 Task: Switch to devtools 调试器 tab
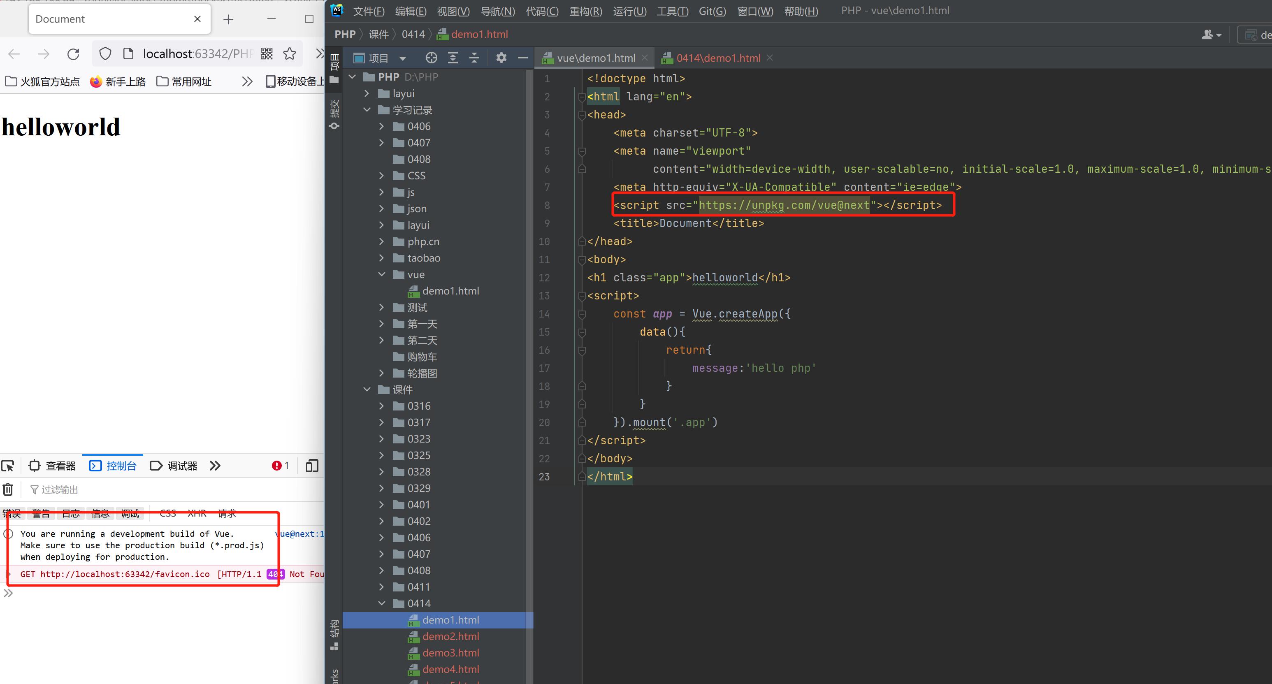coord(174,466)
